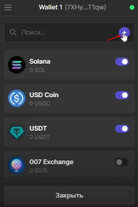Click the Закрыть button

[x=69, y=196]
